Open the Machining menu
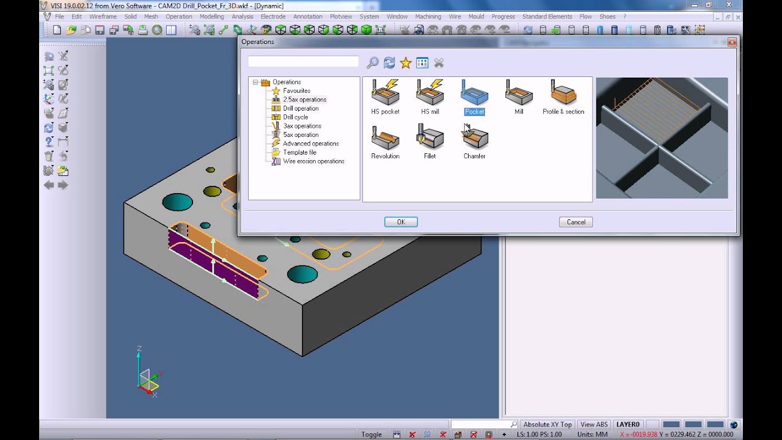 coord(428,16)
